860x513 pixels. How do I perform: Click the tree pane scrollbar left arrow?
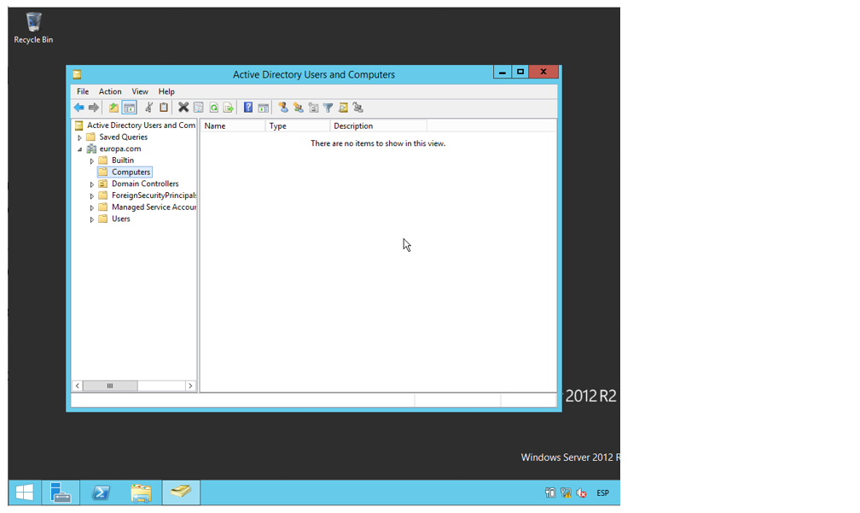point(78,386)
